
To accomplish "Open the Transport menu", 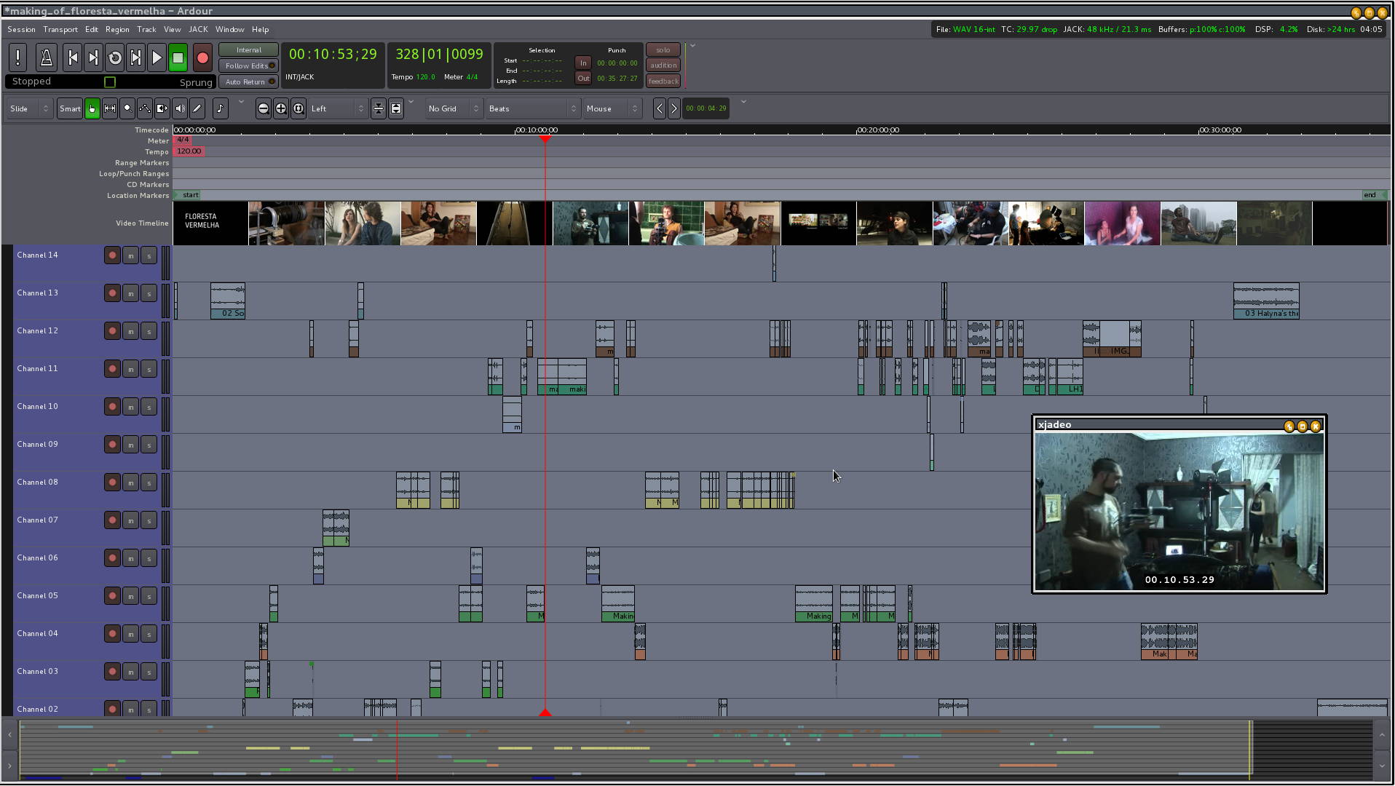I will 60,29.
